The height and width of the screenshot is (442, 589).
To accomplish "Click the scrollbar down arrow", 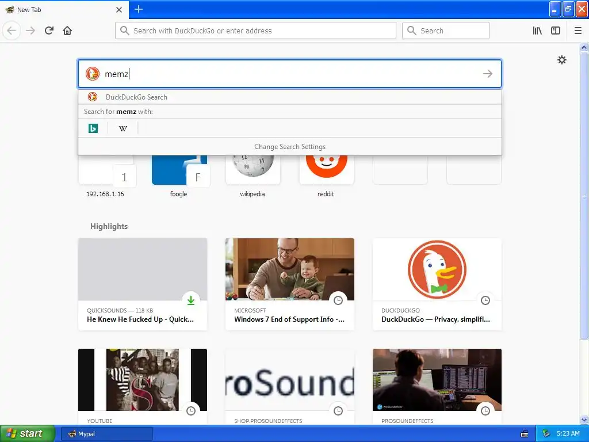I will (584, 420).
